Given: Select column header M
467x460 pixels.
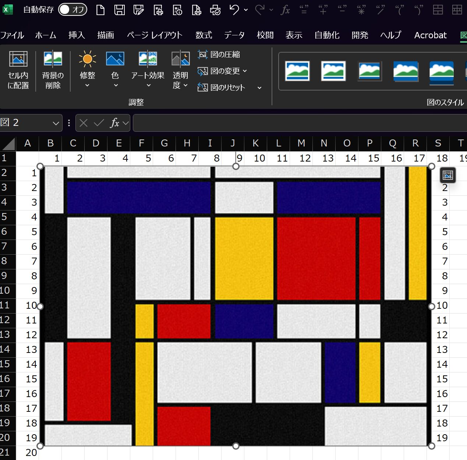Looking at the screenshot, I should [x=301, y=144].
